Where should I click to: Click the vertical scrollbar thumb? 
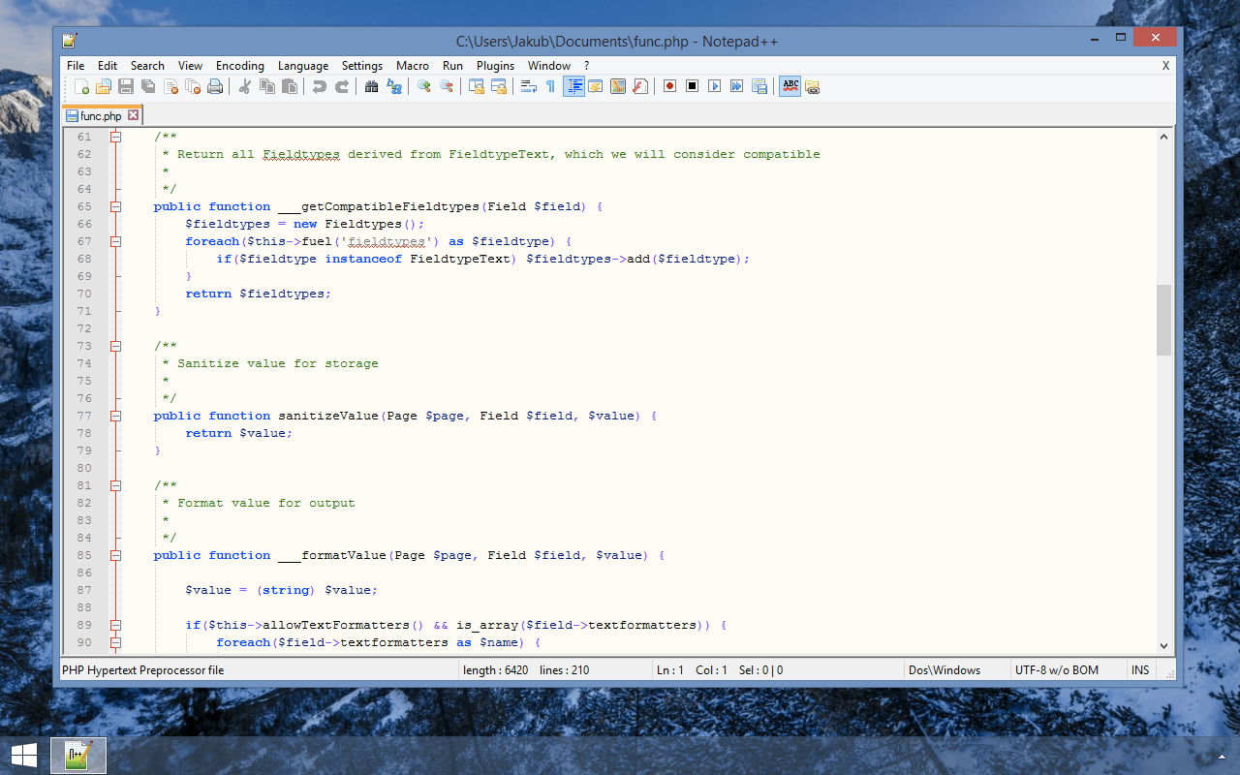[1163, 320]
